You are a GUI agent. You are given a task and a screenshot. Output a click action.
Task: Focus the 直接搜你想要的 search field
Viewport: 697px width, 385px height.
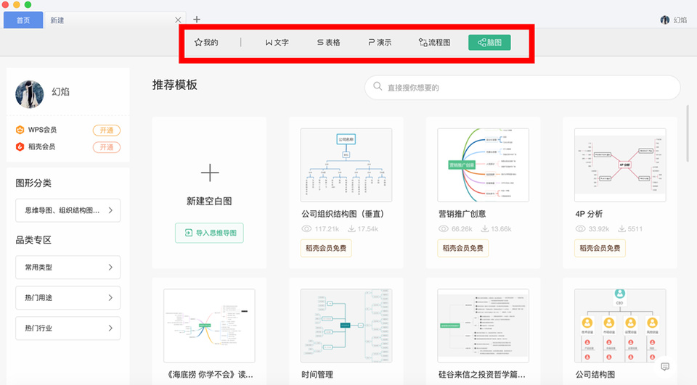522,88
